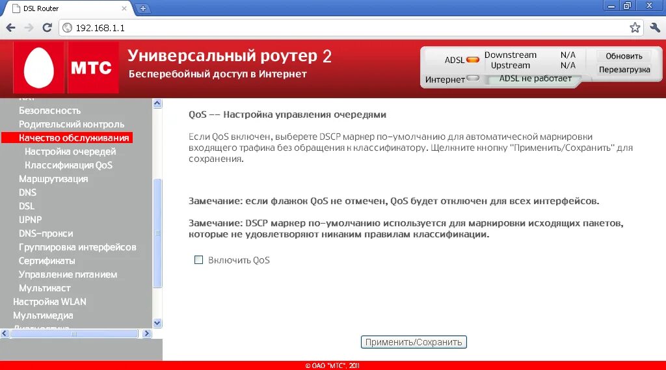This screenshot has height=370, width=666.
Task: Click the sidebar horizontal scrollbar thumb
Action: tap(74, 334)
